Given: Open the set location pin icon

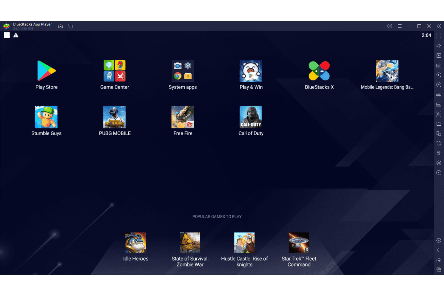Looking at the screenshot, I should click(x=439, y=153).
